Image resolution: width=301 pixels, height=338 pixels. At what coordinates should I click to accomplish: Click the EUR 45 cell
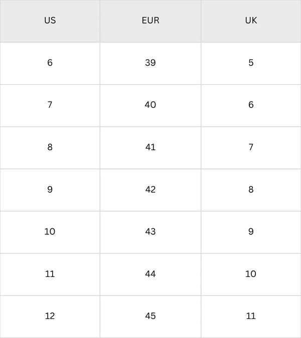point(150,316)
